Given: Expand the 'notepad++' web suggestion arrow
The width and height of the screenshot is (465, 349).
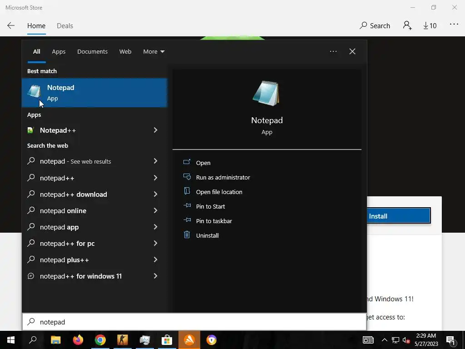Looking at the screenshot, I should pyautogui.click(x=155, y=178).
